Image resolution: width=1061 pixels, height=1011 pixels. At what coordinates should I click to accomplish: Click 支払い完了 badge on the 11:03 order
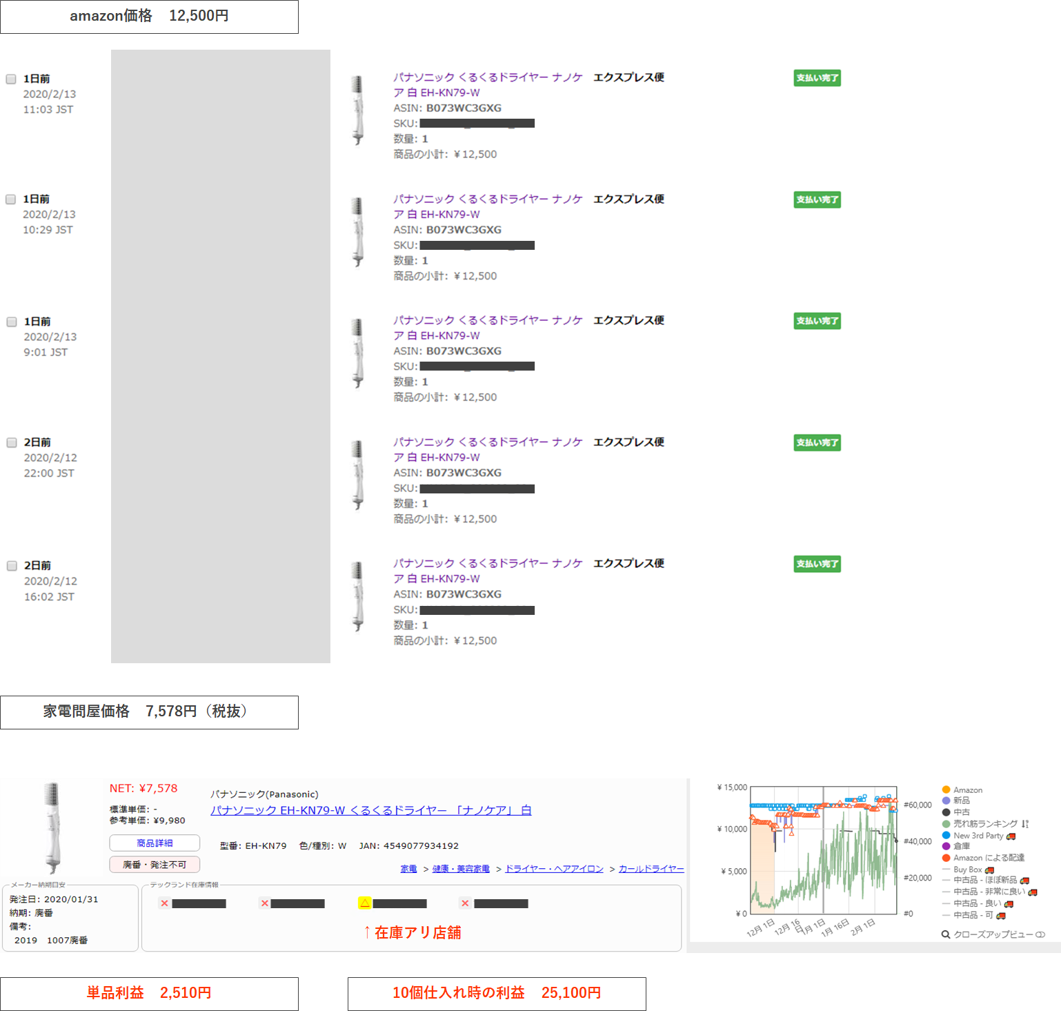pyautogui.click(x=817, y=78)
